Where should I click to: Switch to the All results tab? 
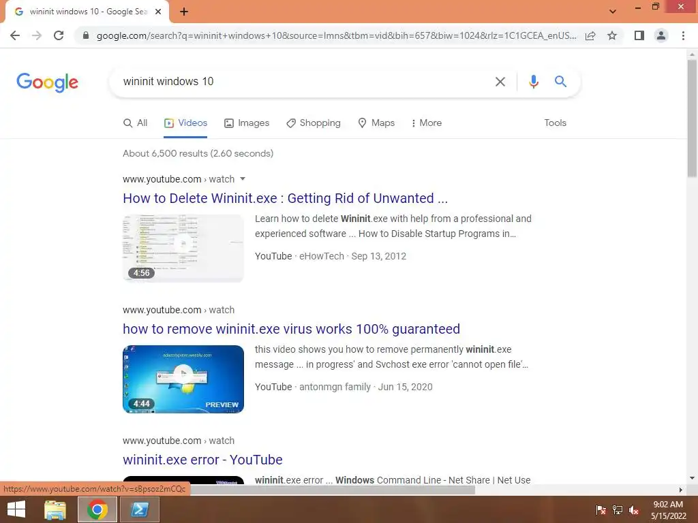(x=136, y=123)
